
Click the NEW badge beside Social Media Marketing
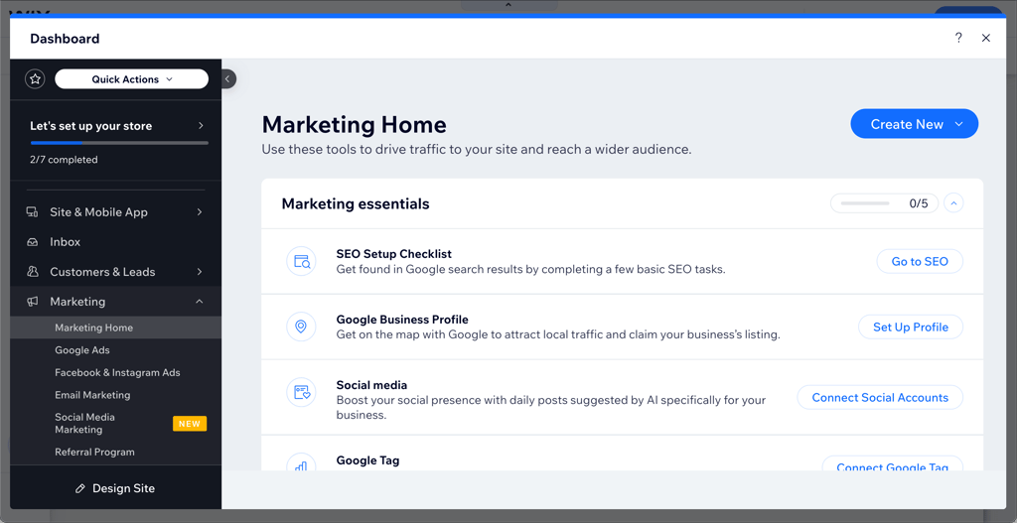pos(190,423)
